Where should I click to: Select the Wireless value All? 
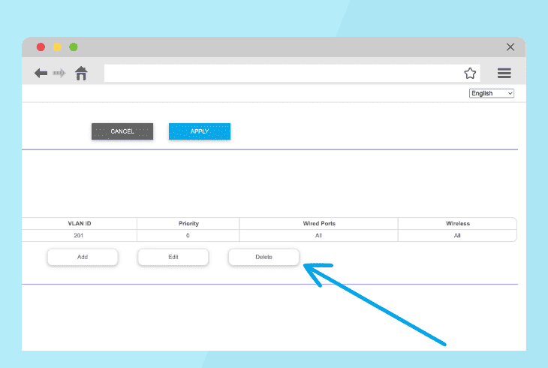pyautogui.click(x=457, y=236)
